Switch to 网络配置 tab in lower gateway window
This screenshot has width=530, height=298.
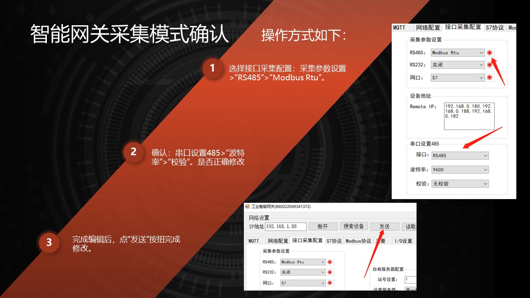(277, 241)
